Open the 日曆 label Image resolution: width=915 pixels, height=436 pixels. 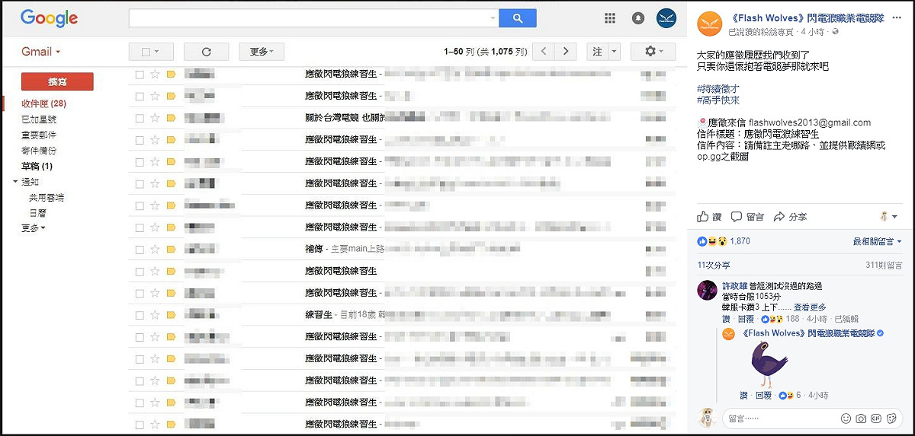[x=37, y=213]
